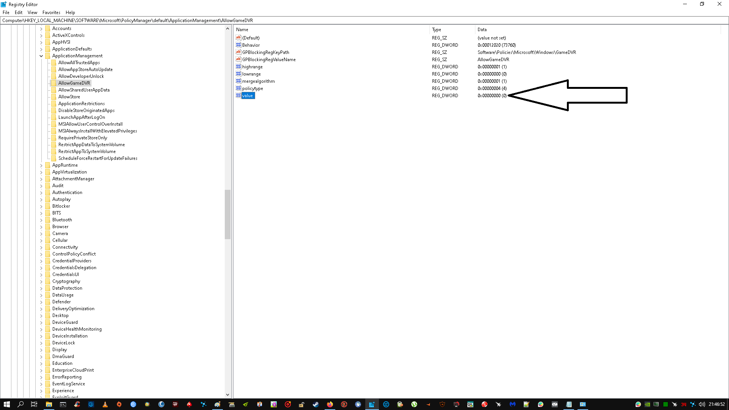The image size is (729, 410).
Task: Click the AllowStore folder icon
Action: (x=54, y=97)
